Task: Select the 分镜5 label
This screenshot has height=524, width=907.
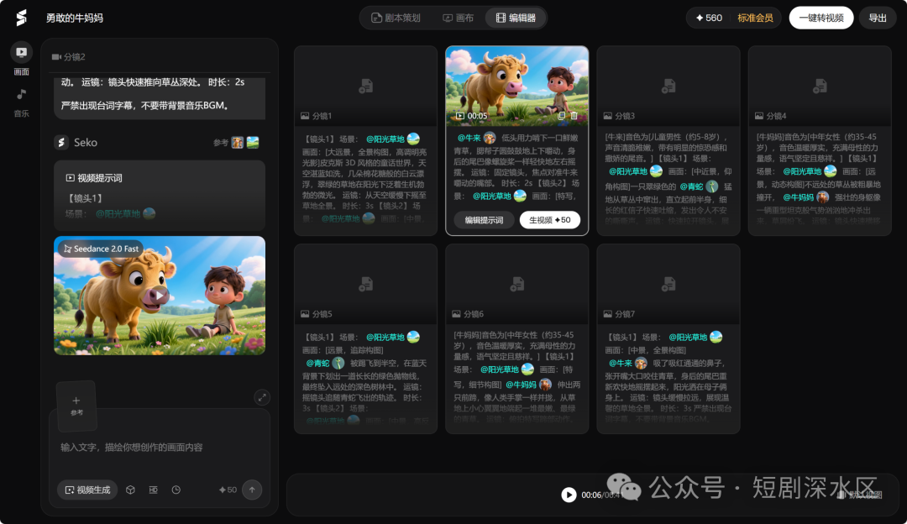Action: (322, 314)
